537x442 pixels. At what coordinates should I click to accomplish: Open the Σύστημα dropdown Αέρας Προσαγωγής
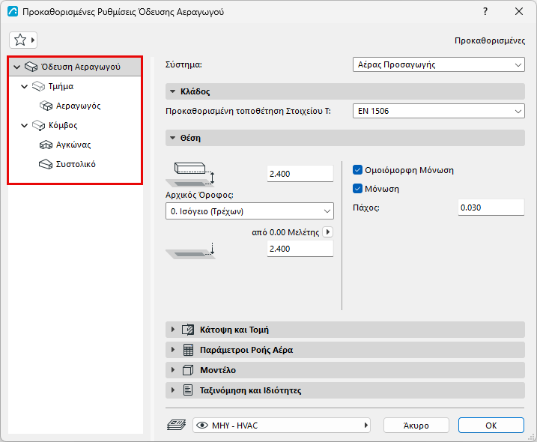[x=439, y=64]
